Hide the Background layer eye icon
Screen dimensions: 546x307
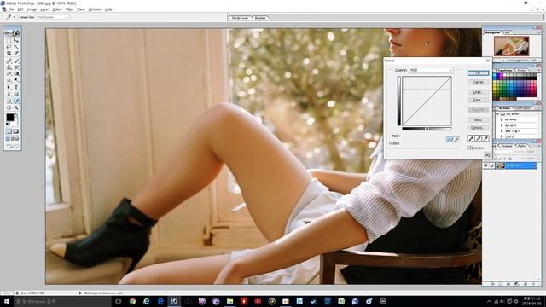click(486, 165)
